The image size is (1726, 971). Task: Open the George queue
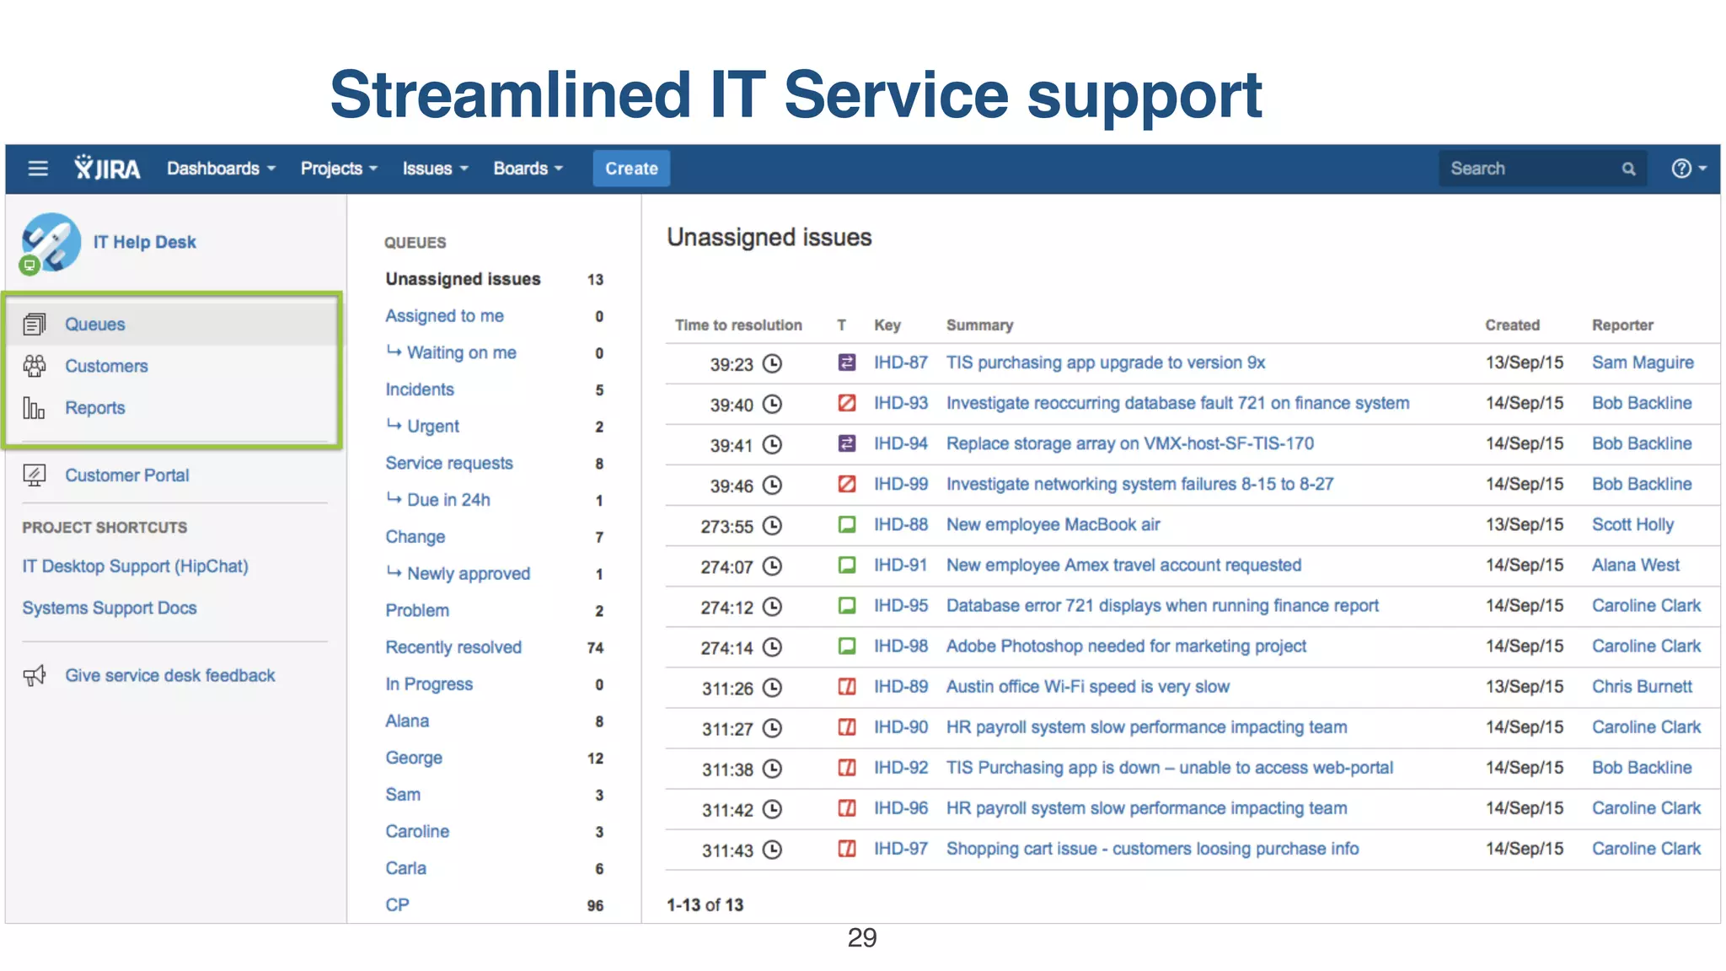coord(414,758)
